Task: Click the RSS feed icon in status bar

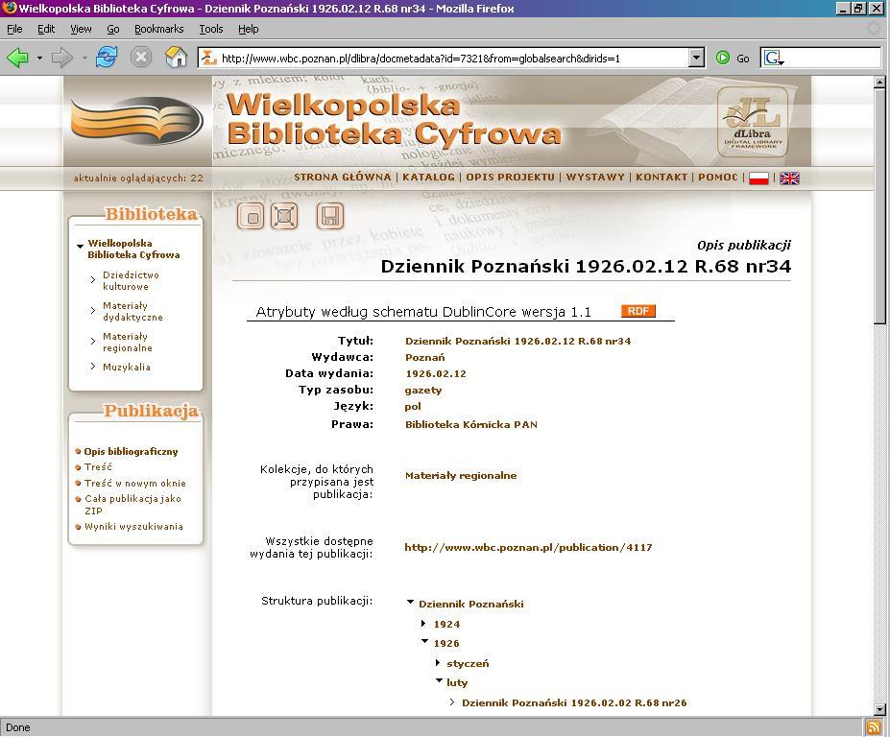Action: coord(873,727)
